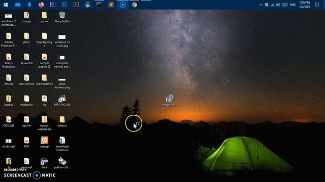Viewport: 325px width, 182px height.
Task: Select the python-3.8 installer icon
Action: 62,163
